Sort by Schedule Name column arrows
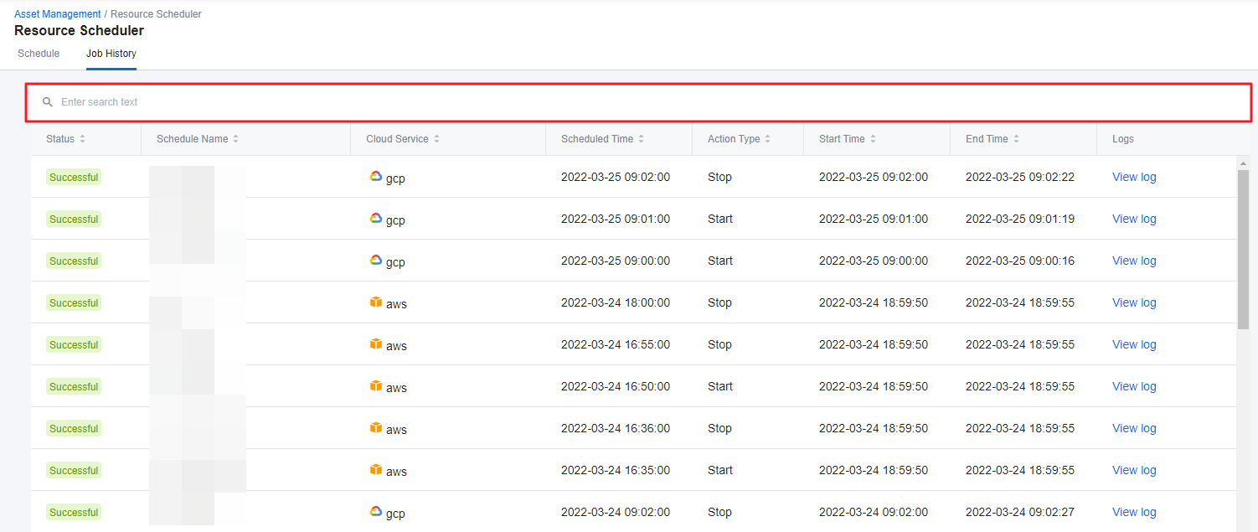Image resolution: width=1258 pixels, height=532 pixels. (x=235, y=139)
